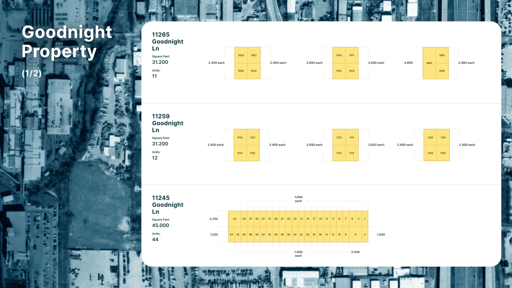This screenshot has width=512, height=288.
Task: Click the 11245 Goodnight Ln heading
Action: click(x=167, y=205)
